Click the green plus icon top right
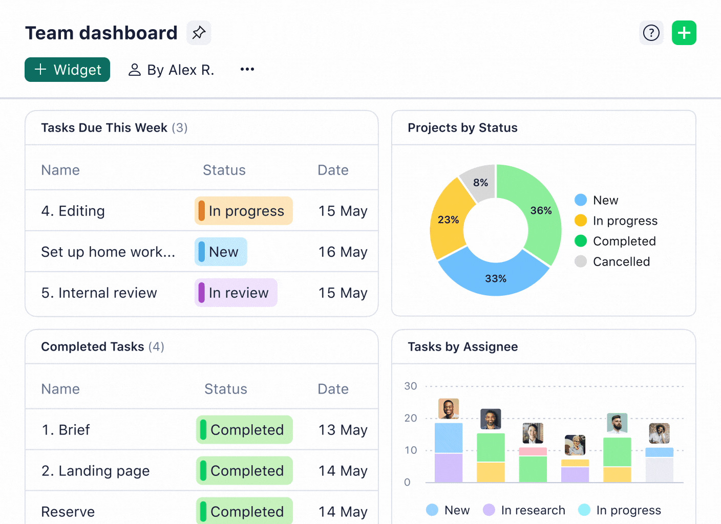This screenshot has height=524, width=721. pyautogui.click(x=684, y=32)
